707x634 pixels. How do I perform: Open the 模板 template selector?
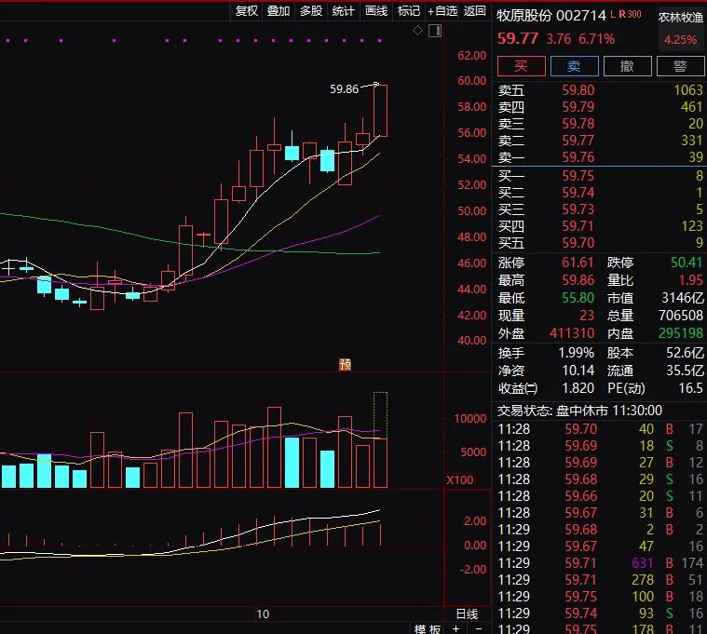428,629
